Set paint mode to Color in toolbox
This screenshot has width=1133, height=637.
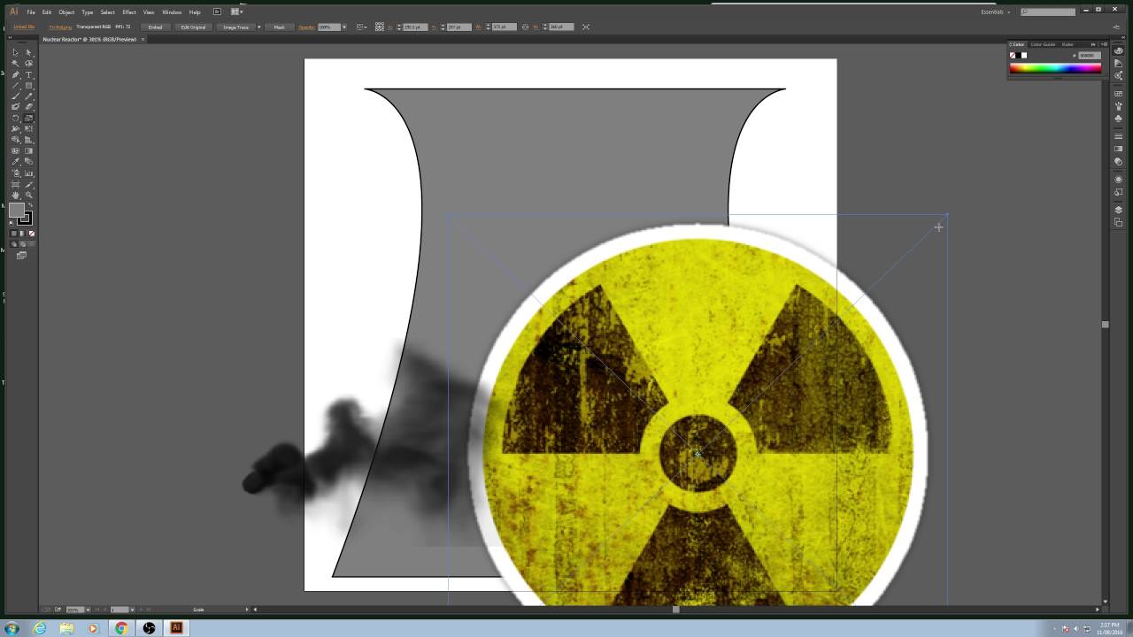(x=13, y=234)
